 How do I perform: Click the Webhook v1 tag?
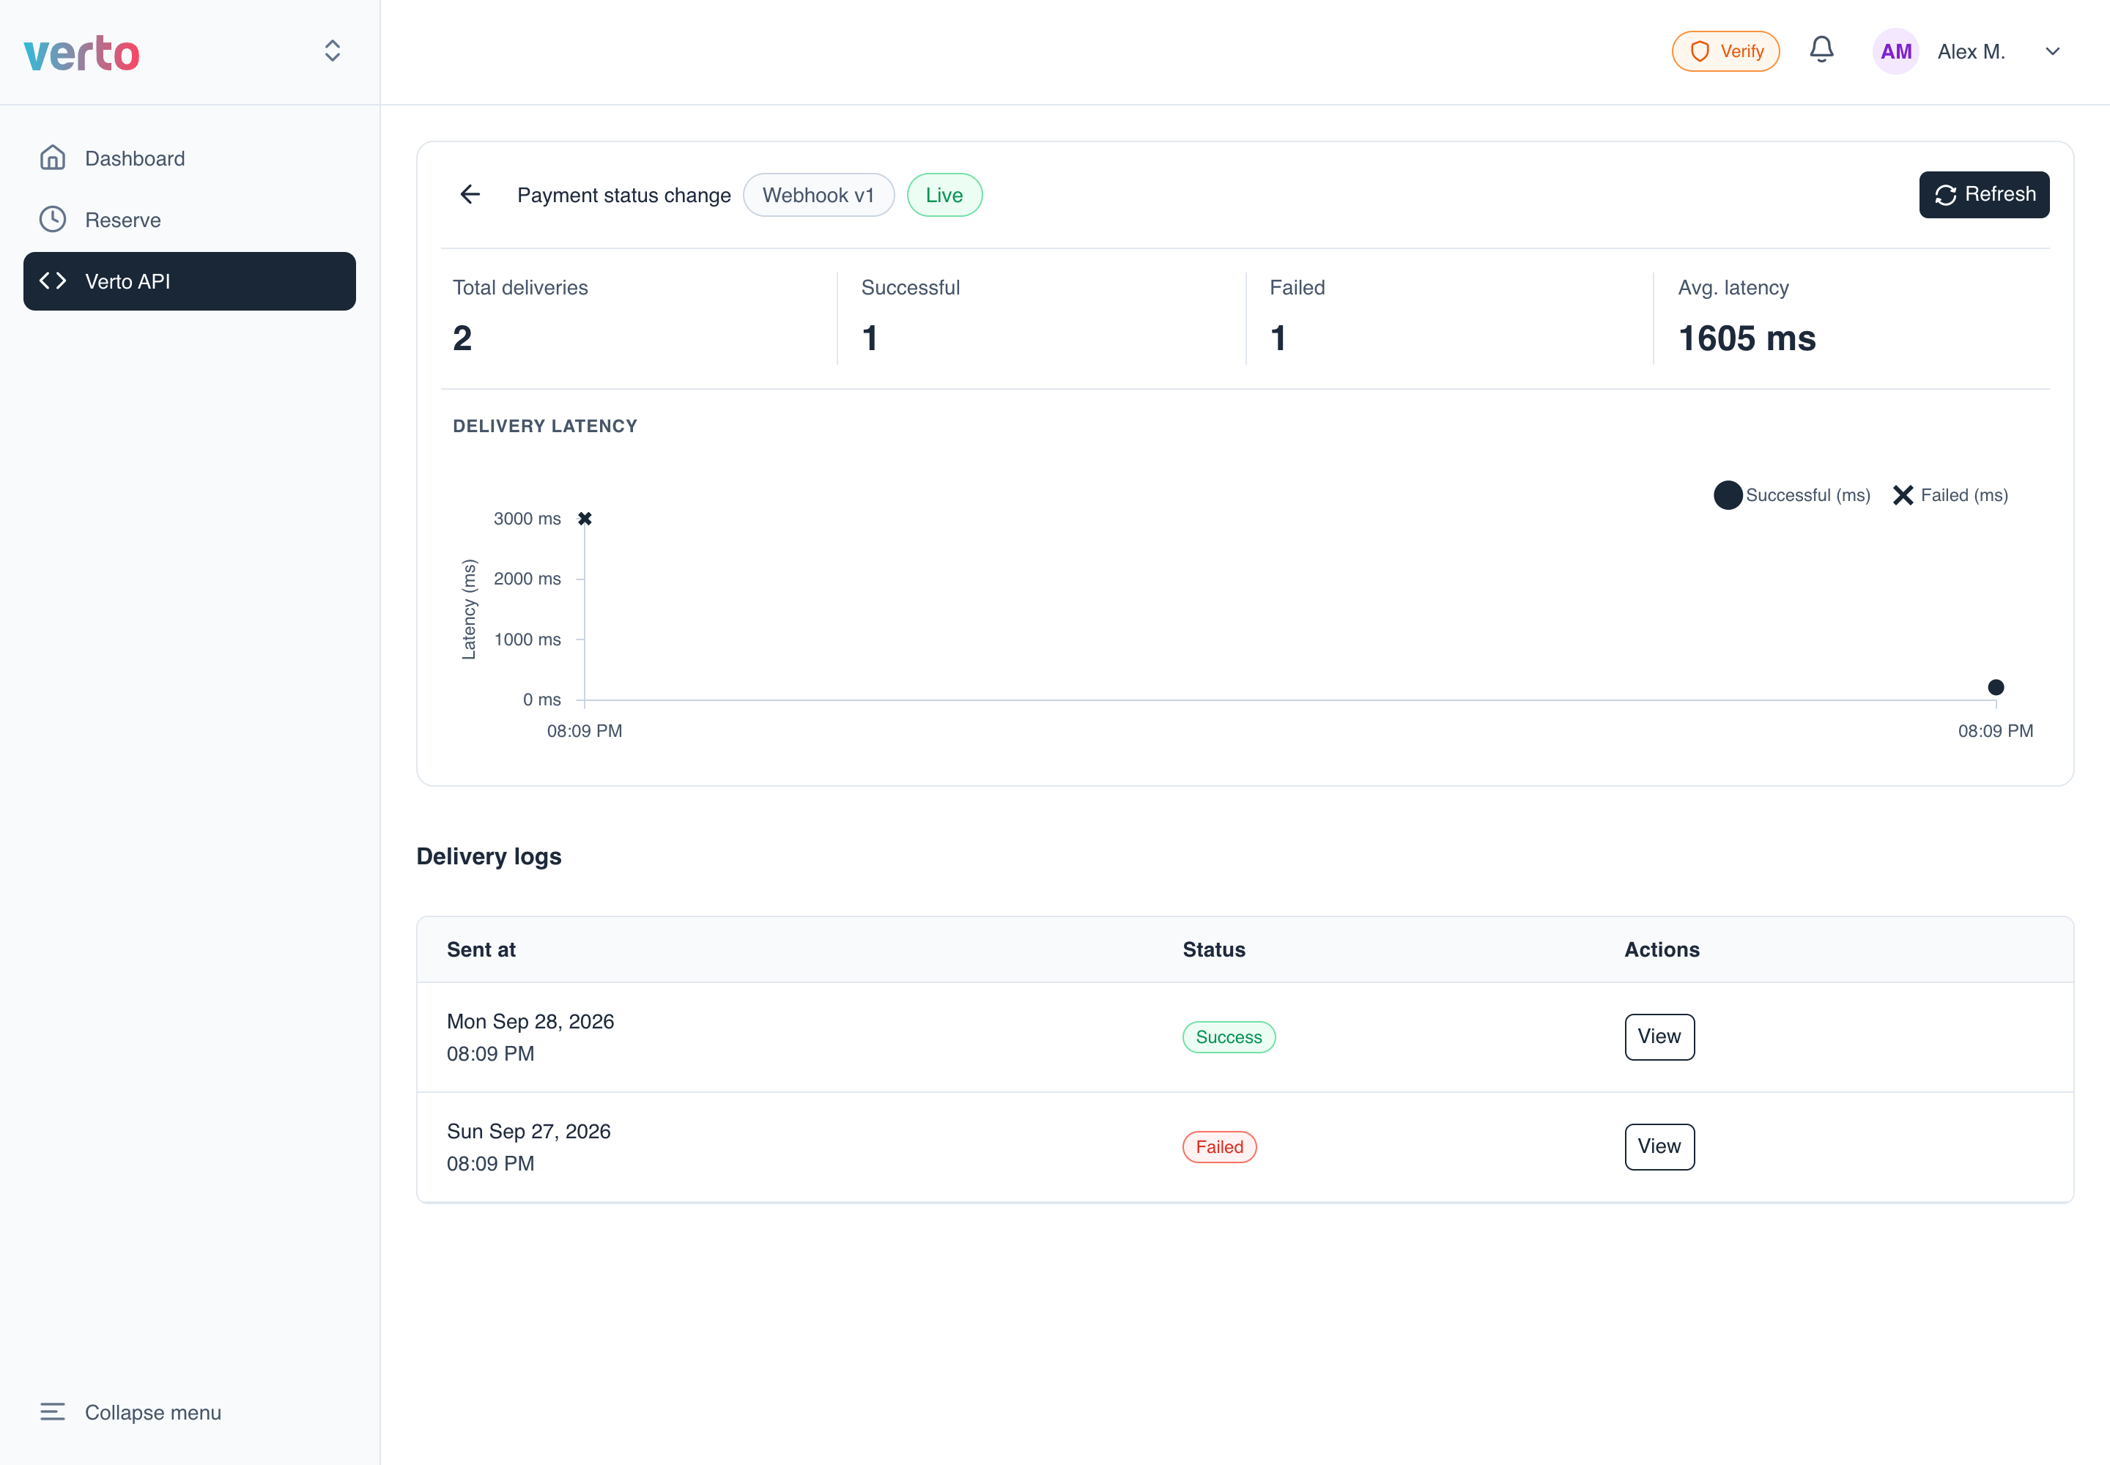click(818, 195)
